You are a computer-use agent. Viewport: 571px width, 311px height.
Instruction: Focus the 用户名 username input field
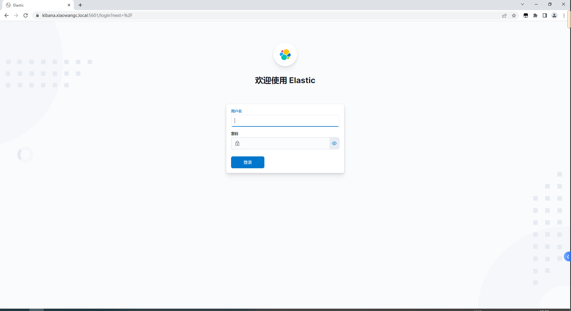click(285, 121)
